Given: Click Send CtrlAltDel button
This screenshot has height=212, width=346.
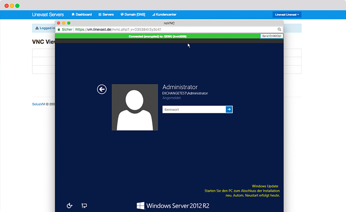Looking at the screenshot, I should 271,36.
